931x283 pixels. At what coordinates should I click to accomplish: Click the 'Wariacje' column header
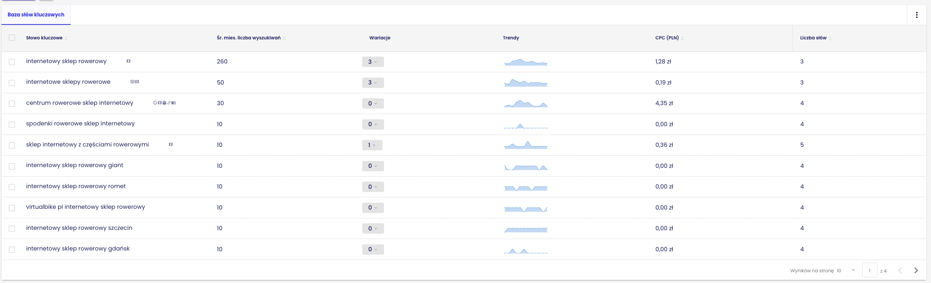pos(379,38)
